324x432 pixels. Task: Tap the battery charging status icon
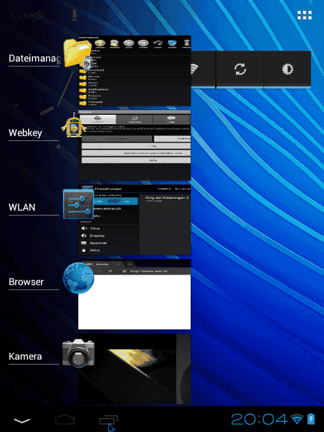311,419
